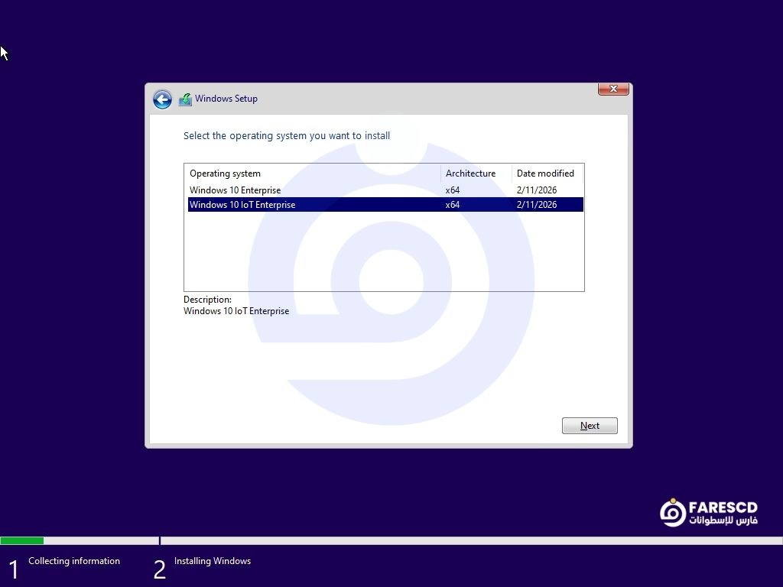The image size is (783, 587).
Task: Click the green installation progress bar
Action: (x=22, y=540)
